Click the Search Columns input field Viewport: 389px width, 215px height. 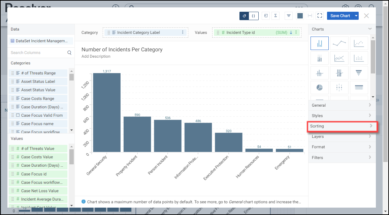[x=38, y=53]
